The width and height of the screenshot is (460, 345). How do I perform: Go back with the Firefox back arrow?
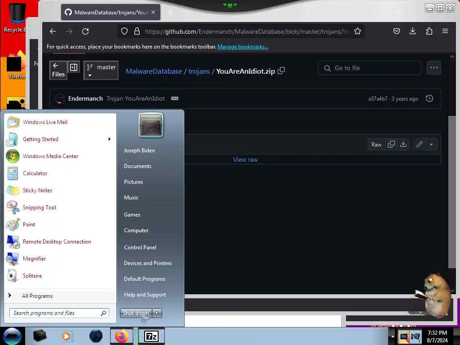coord(53,31)
